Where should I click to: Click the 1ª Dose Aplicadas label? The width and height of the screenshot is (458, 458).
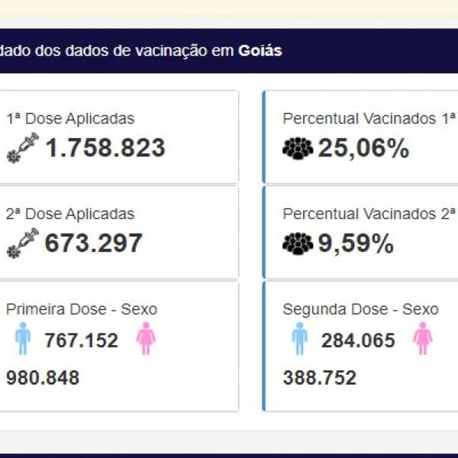coord(70,119)
